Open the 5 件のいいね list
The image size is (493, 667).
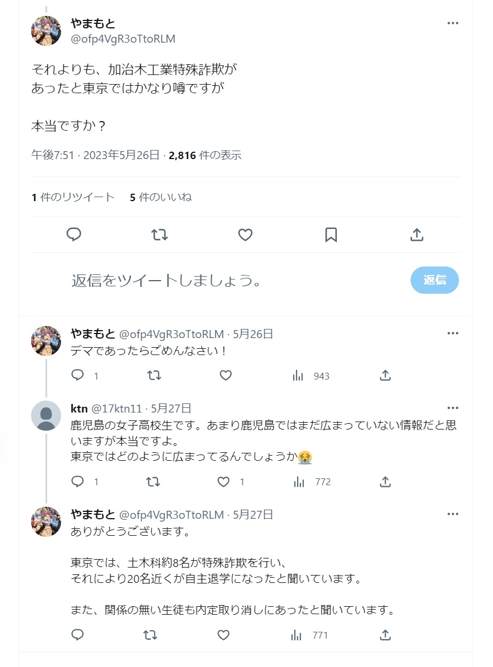point(161,197)
